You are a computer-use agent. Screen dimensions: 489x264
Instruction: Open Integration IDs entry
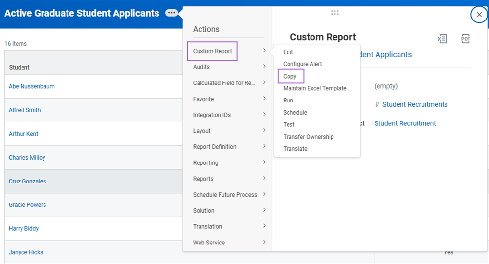212,115
